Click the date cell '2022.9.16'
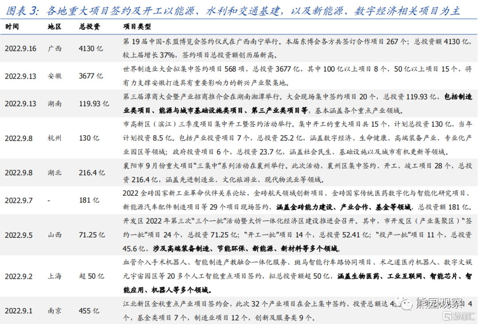This screenshot has width=478, height=324. [x=20, y=49]
